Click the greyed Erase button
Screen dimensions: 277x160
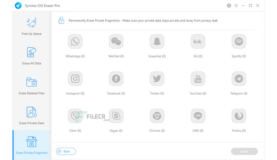[244, 151]
